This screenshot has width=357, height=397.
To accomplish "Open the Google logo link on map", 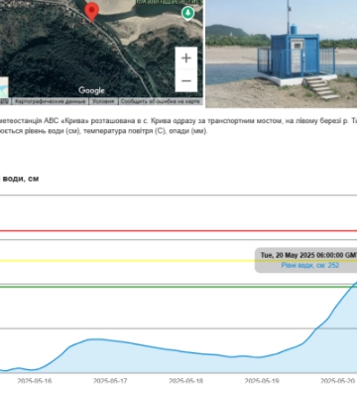I will click(x=91, y=90).
